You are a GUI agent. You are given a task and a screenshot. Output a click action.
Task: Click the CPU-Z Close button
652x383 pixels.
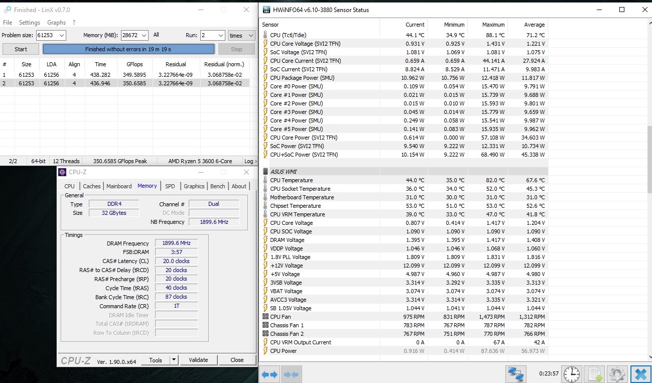point(237,360)
